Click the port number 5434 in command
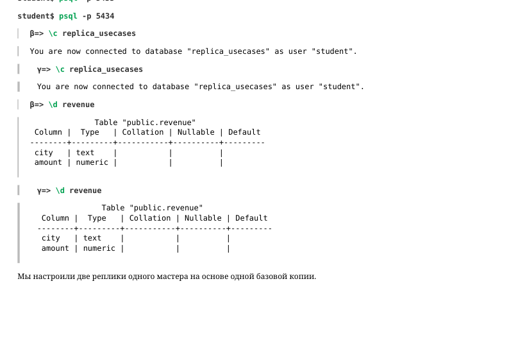518x347 pixels. click(x=105, y=16)
